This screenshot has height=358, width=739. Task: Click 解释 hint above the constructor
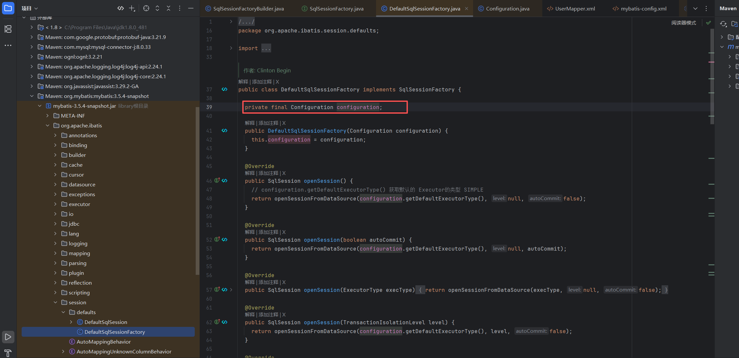pyautogui.click(x=250, y=123)
